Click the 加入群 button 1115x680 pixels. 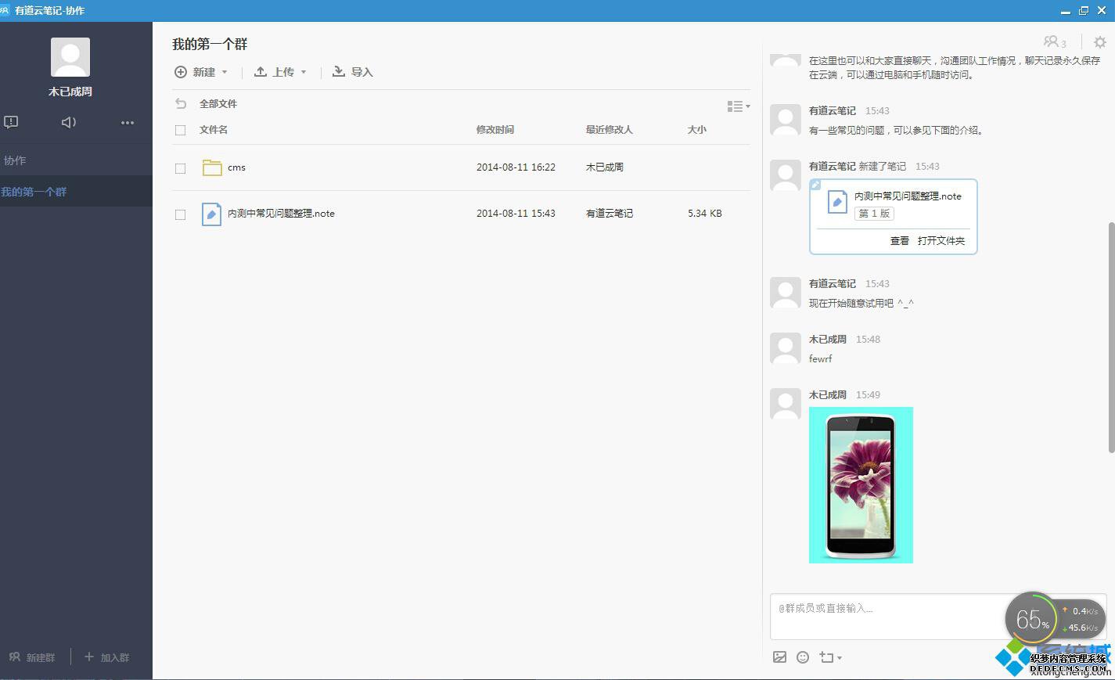106,657
